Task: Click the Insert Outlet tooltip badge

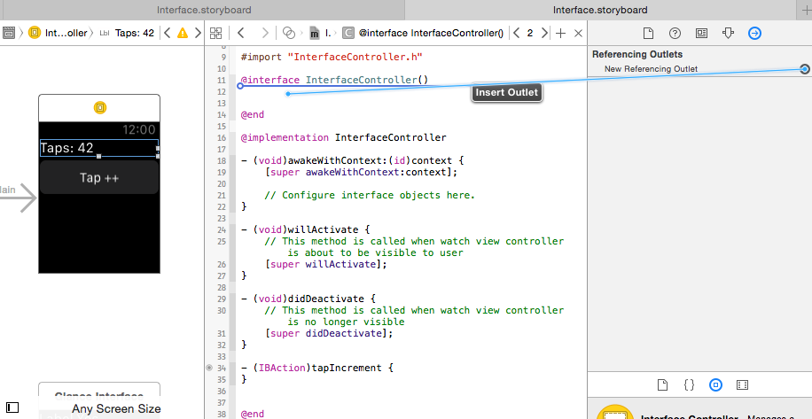Action: tap(506, 93)
